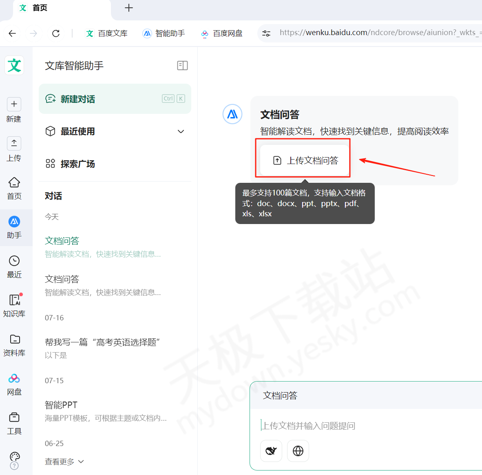The width and height of the screenshot is (482, 475).
Task: Click the 06-25 date label
Action: click(x=54, y=443)
